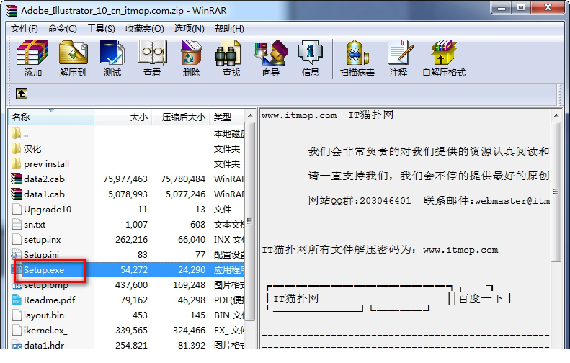Image resolution: width=570 pixels, height=363 pixels.
Task: Click the 注释 (Comment) toolbar icon
Action: click(399, 53)
